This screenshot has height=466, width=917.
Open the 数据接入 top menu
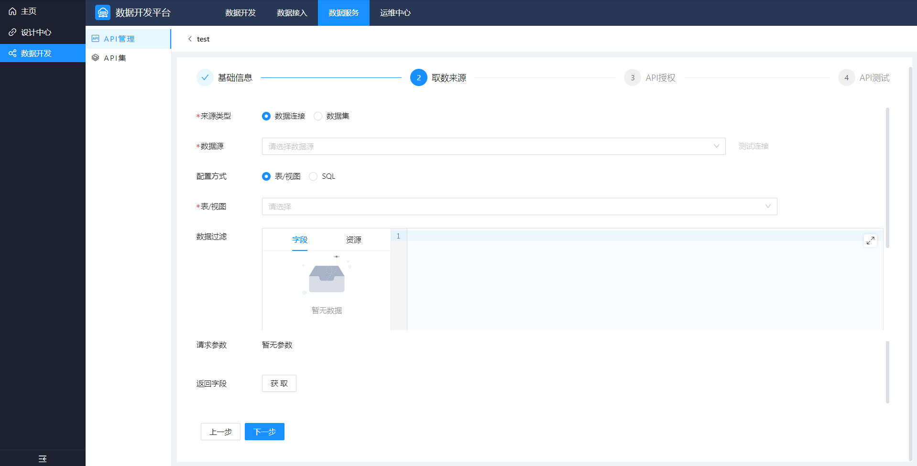[292, 13]
